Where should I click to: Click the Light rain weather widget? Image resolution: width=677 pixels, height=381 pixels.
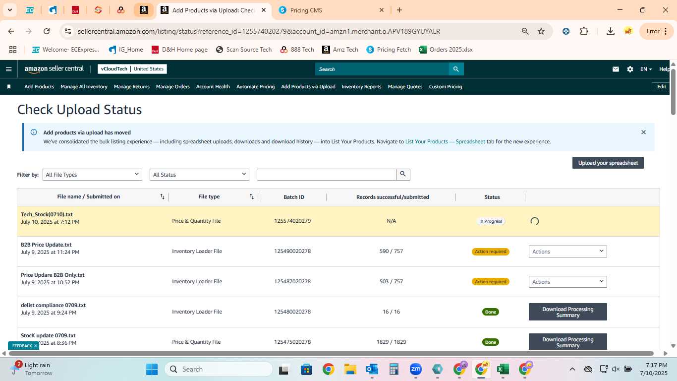pyautogui.click(x=32, y=369)
